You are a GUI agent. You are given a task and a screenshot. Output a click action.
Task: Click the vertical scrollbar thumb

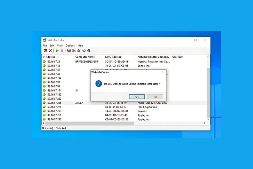[208, 93]
